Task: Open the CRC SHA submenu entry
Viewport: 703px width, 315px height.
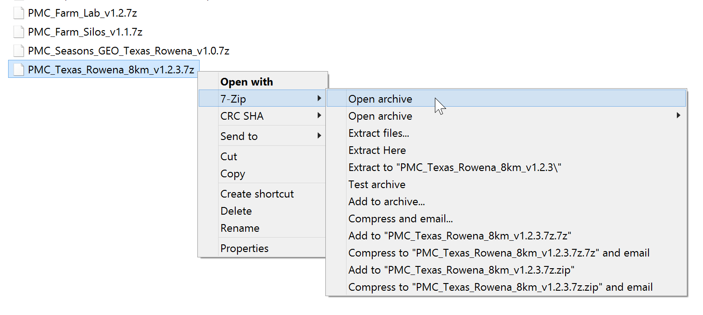Action: (x=262, y=116)
